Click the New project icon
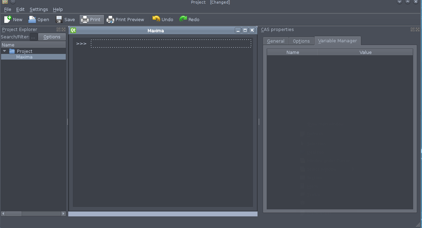Screen dimensions: 422x228 click(8, 19)
